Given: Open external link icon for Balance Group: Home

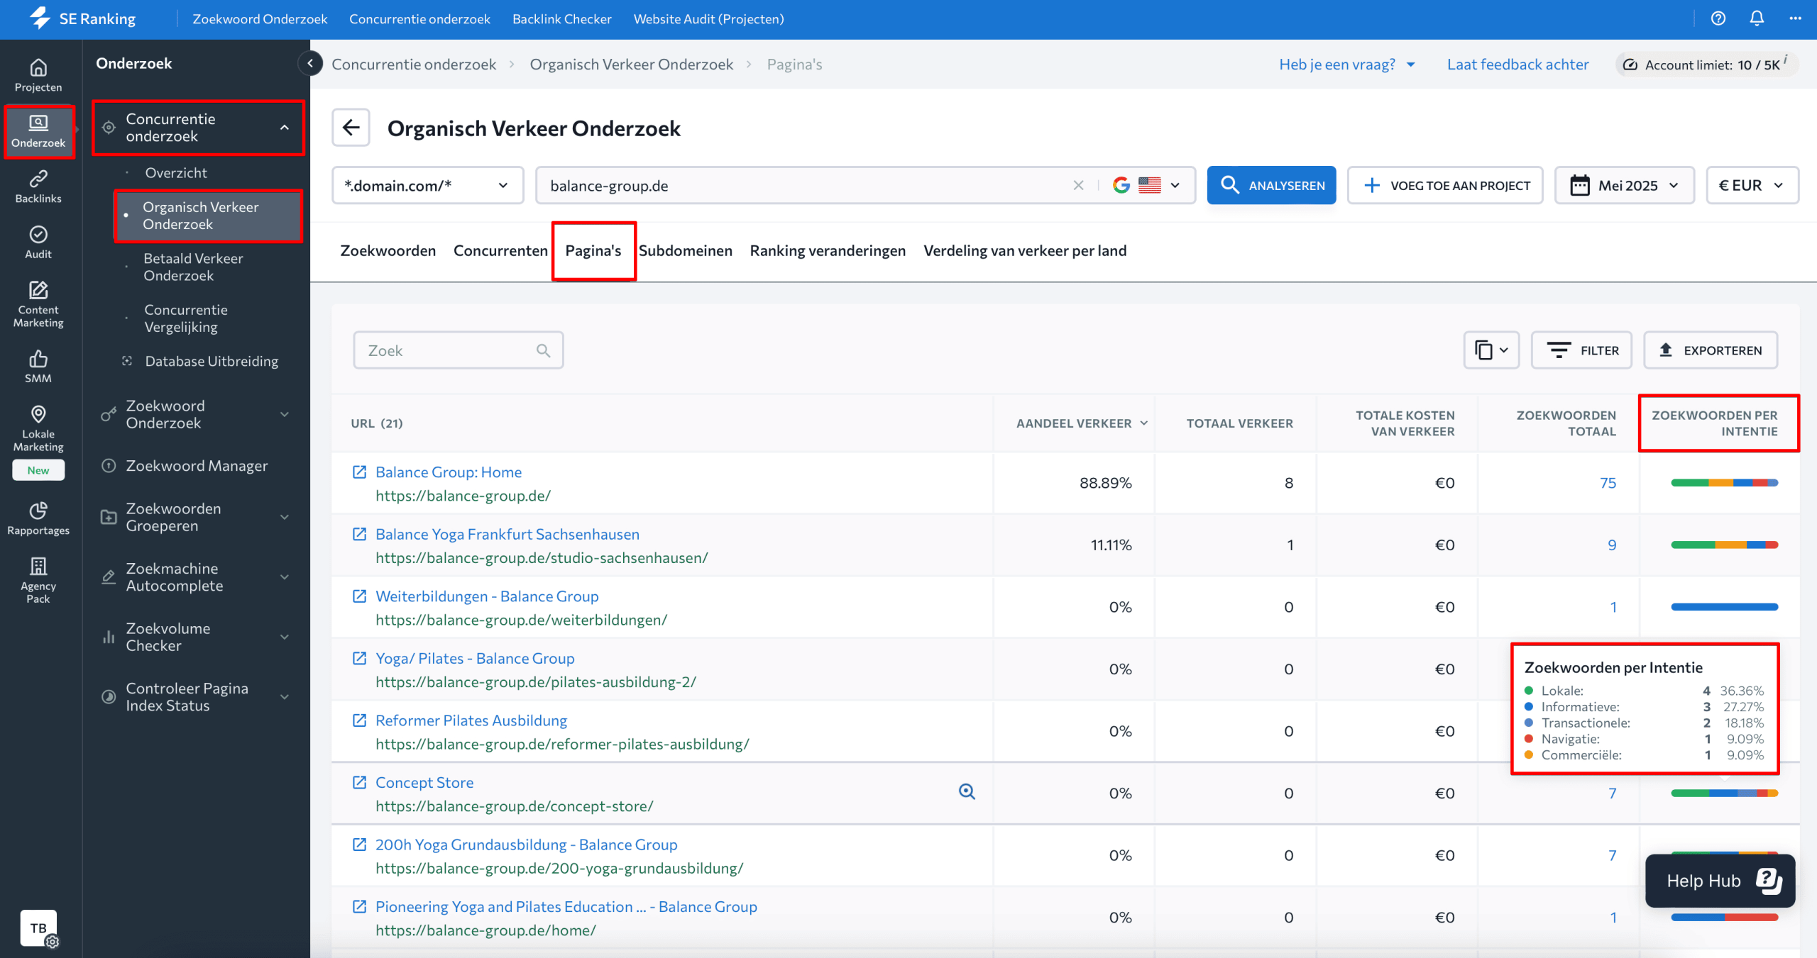Looking at the screenshot, I should pos(360,472).
